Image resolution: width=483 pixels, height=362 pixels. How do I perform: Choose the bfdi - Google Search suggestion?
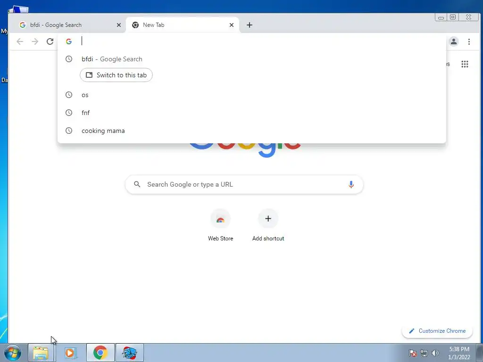coord(252,59)
